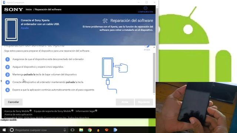Click step 5 text Espere a que la aplicación
The height and width of the screenshot is (133, 237).
(53, 90)
